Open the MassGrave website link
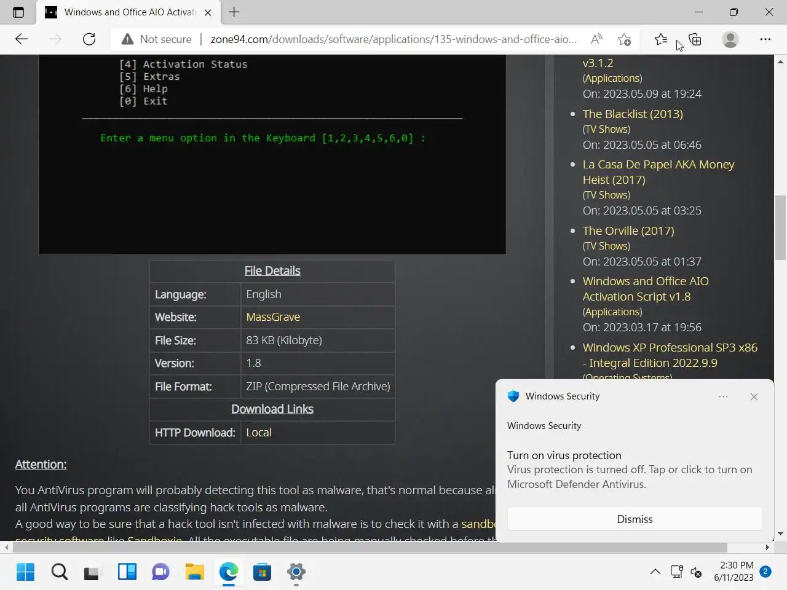Image resolution: width=787 pixels, height=590 pixels. (x=273, y=317)
